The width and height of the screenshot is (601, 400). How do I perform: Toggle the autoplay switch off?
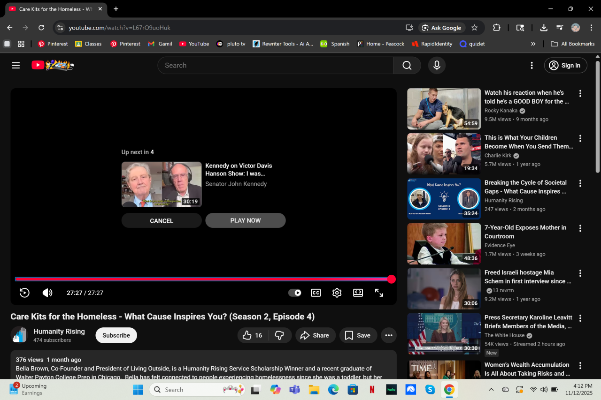pyautogui.click(x=295, y=293)
